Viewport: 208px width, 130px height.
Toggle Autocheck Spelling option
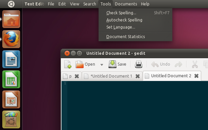click(x=135, y=20)
